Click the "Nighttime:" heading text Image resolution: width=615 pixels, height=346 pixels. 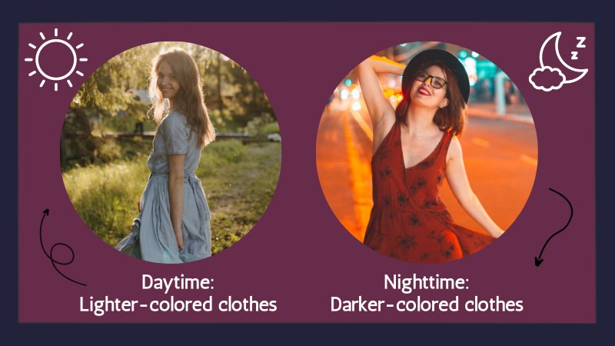427,282
